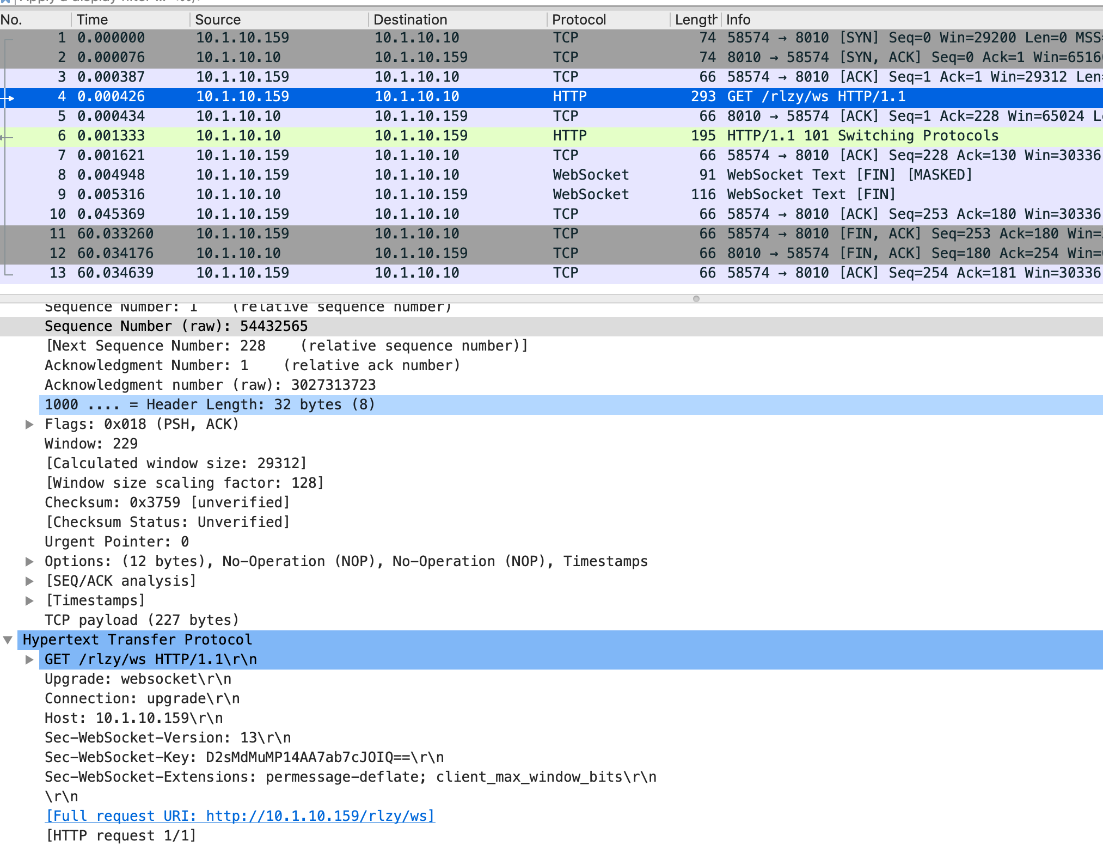Sort by the Destination column header
The image size is (1103, 847).
coord(458,20)
